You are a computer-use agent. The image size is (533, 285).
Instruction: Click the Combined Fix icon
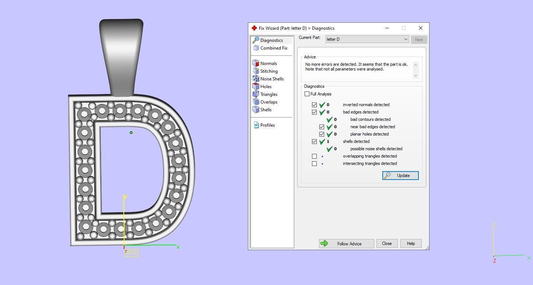(x=256, y=48)
